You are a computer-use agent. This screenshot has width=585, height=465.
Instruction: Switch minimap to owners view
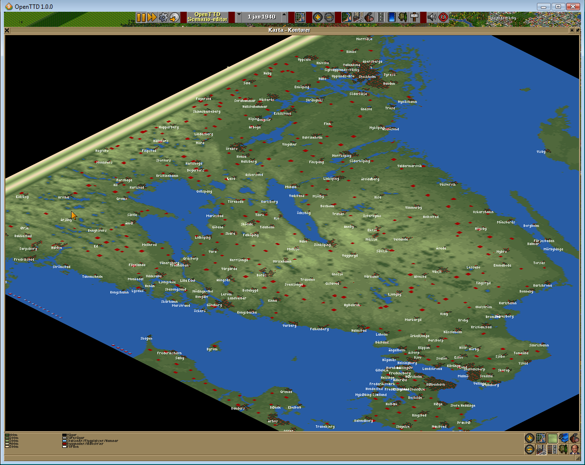[575, 449]
